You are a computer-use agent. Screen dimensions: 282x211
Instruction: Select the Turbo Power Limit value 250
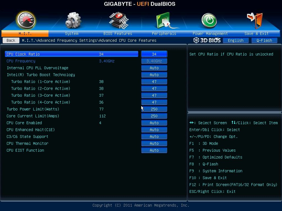(x=154, y=109)
